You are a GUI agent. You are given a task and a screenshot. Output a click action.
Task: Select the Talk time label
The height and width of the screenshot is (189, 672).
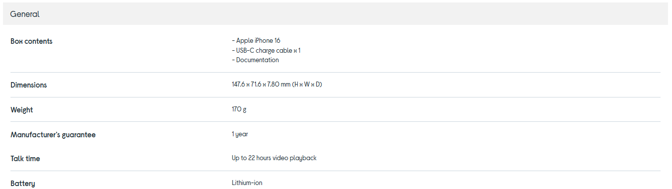click(25, 159)
